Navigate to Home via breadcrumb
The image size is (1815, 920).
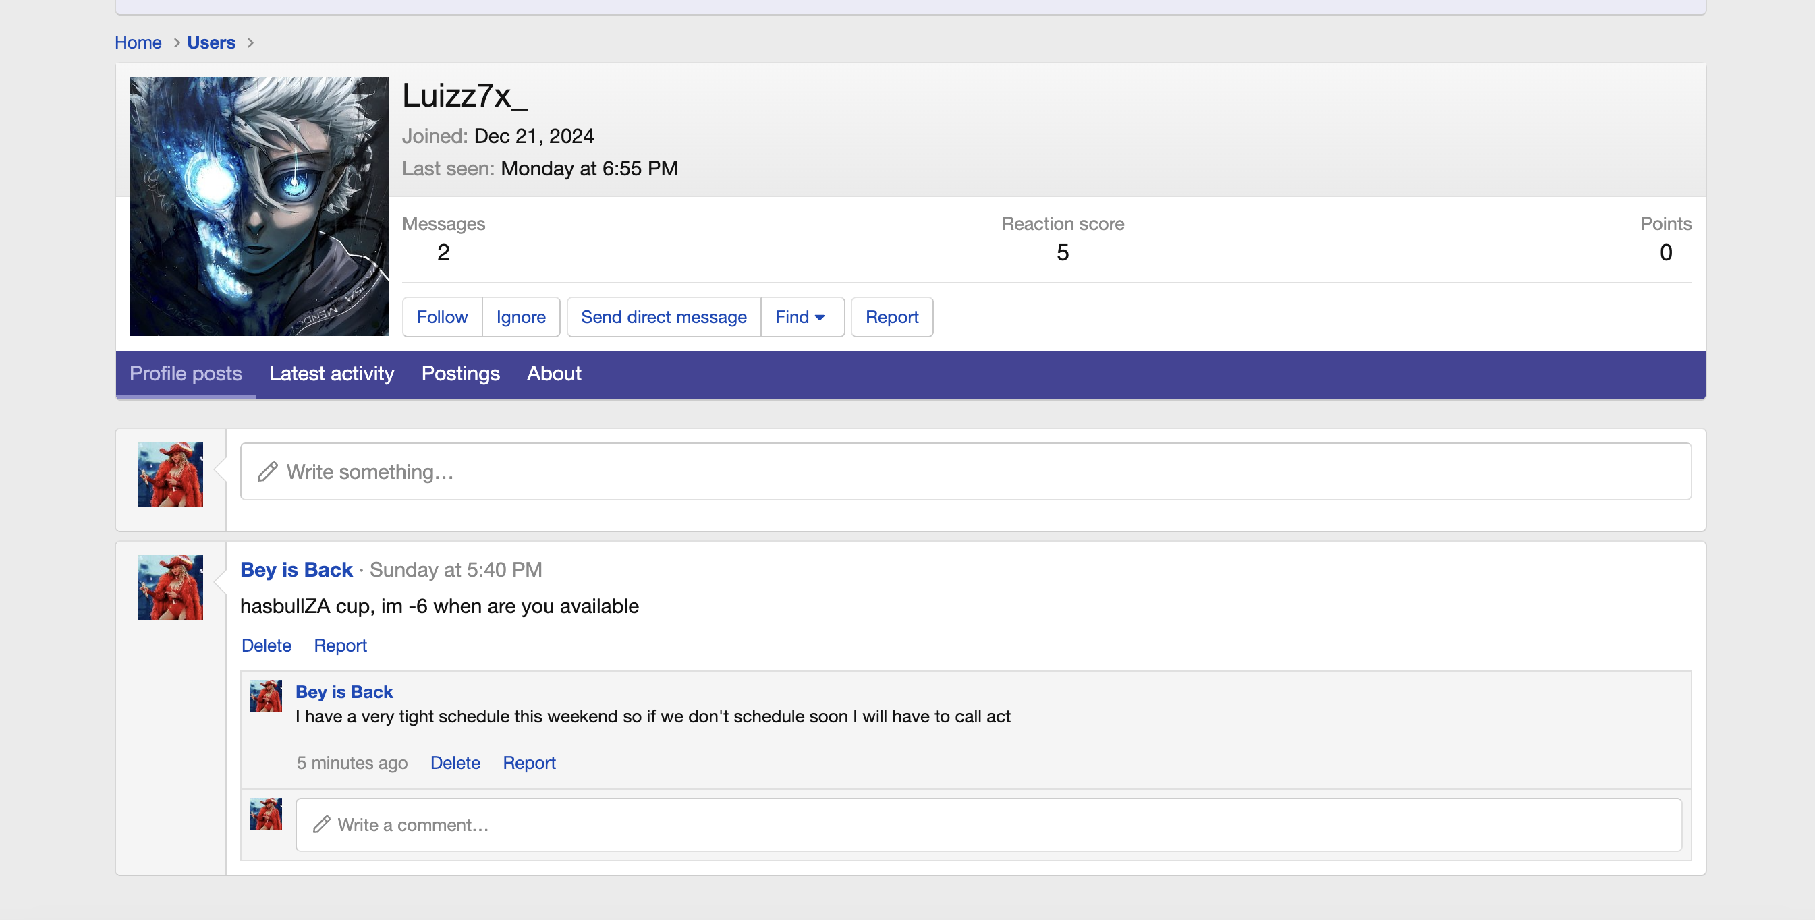click(x=138, y=42)
